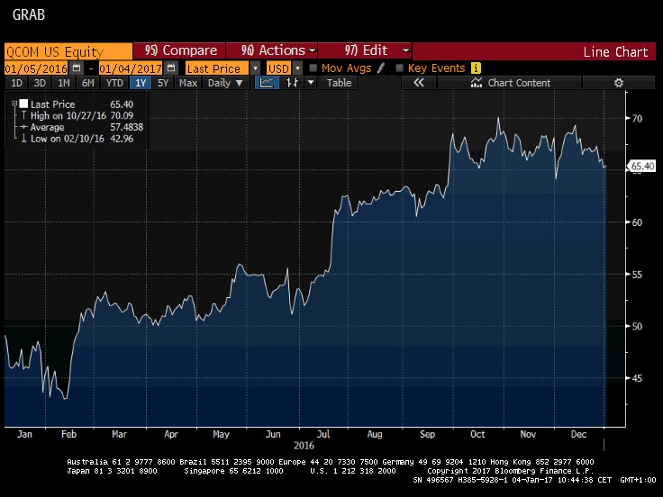This screenshot has height=497, width=663.
Task: Click the Key Events info icon
Action: 476,68
